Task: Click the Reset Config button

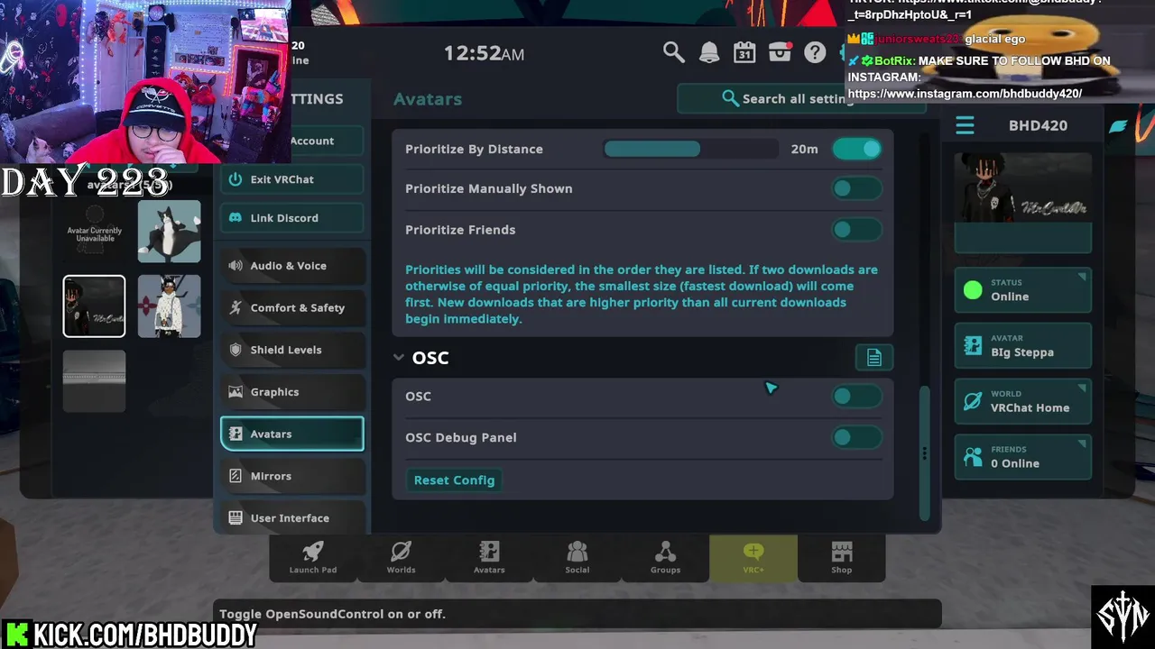Action: click(x=454, y=480)
